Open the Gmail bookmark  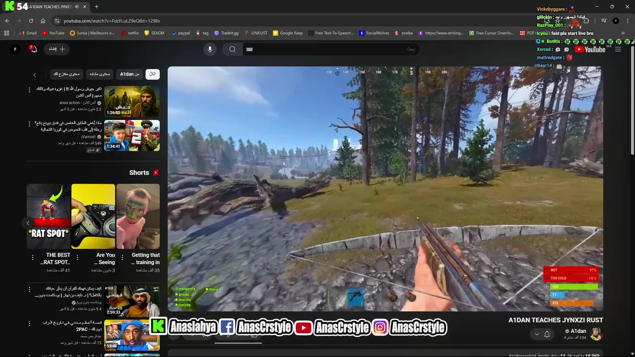coord(27,33)
